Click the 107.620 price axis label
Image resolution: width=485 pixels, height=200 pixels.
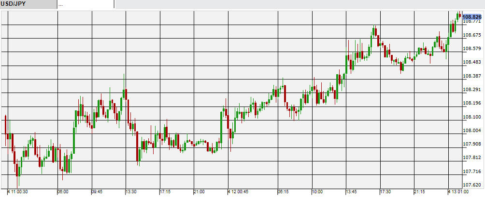pos(471,185)
